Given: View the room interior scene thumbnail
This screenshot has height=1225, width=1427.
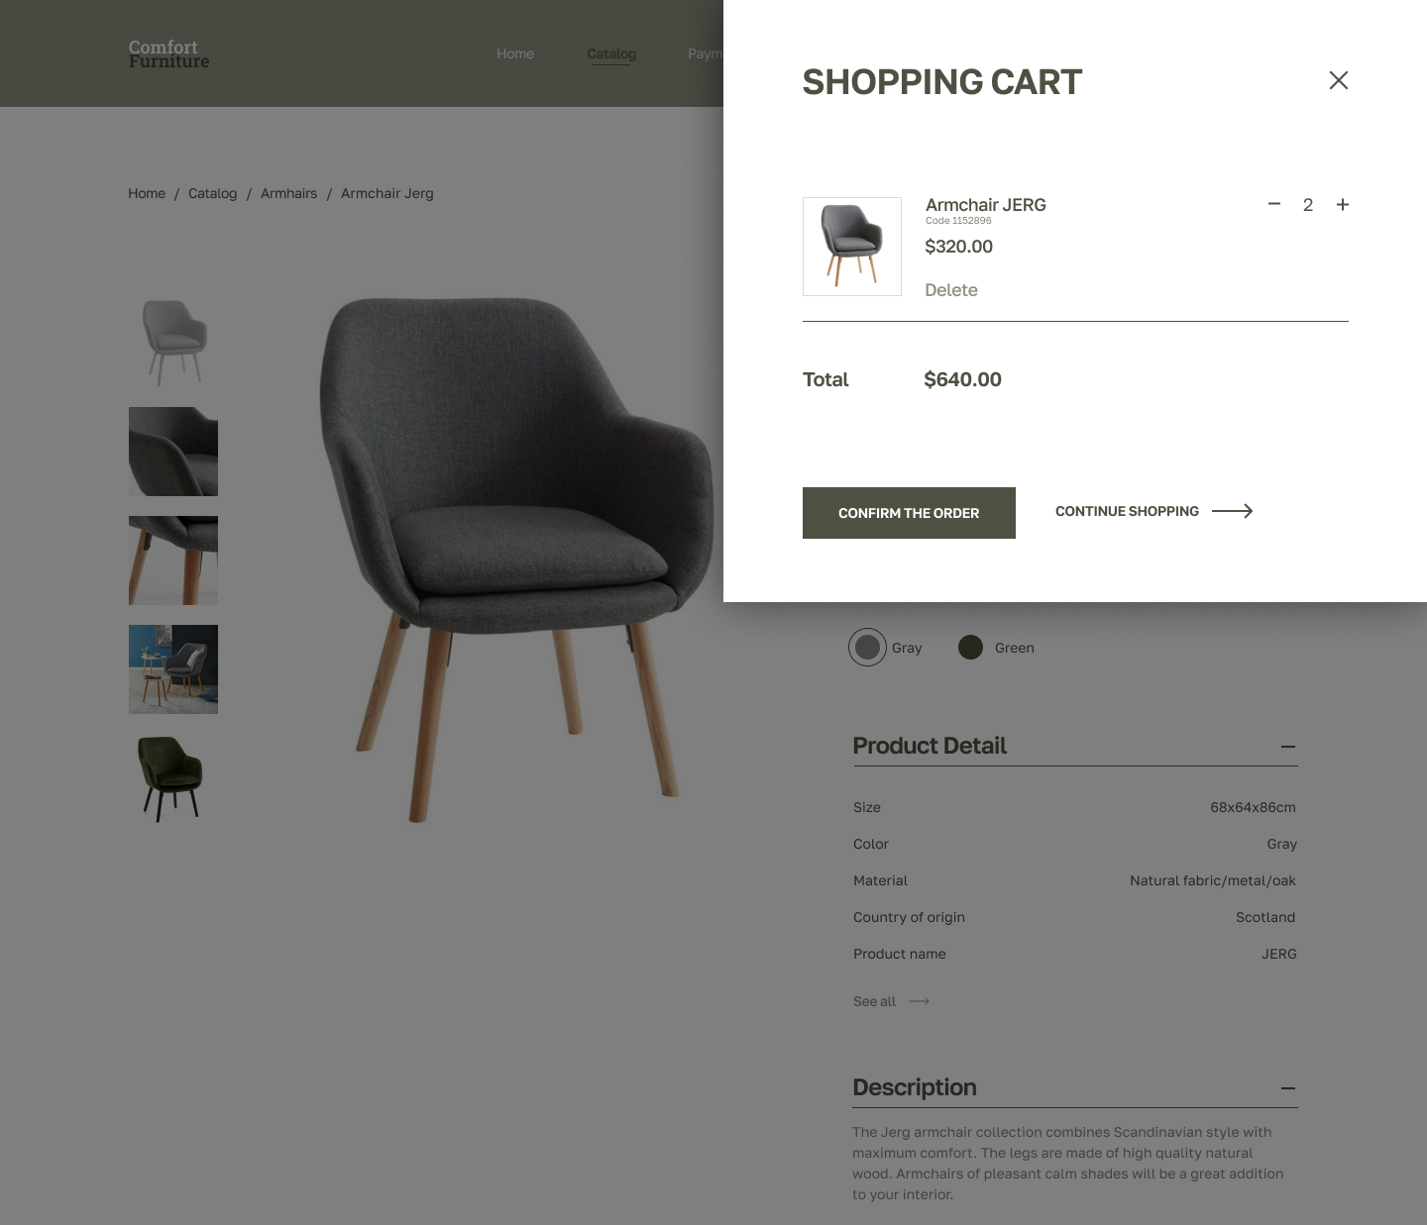Looking at the screenshot, I should [x=173, y=669].
